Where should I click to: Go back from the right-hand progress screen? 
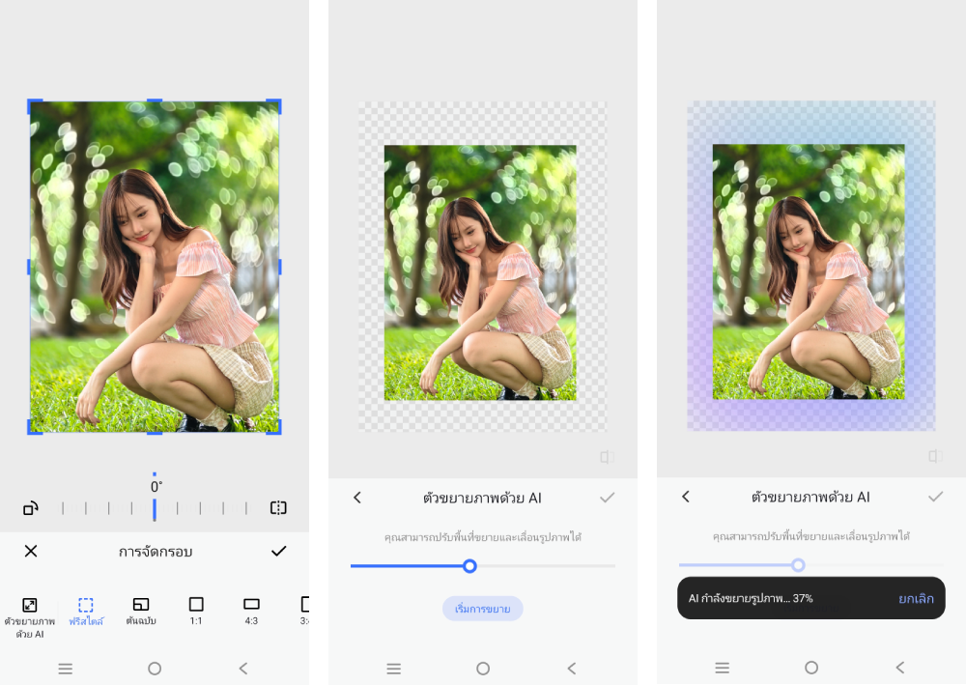click(x=686, y=497)
